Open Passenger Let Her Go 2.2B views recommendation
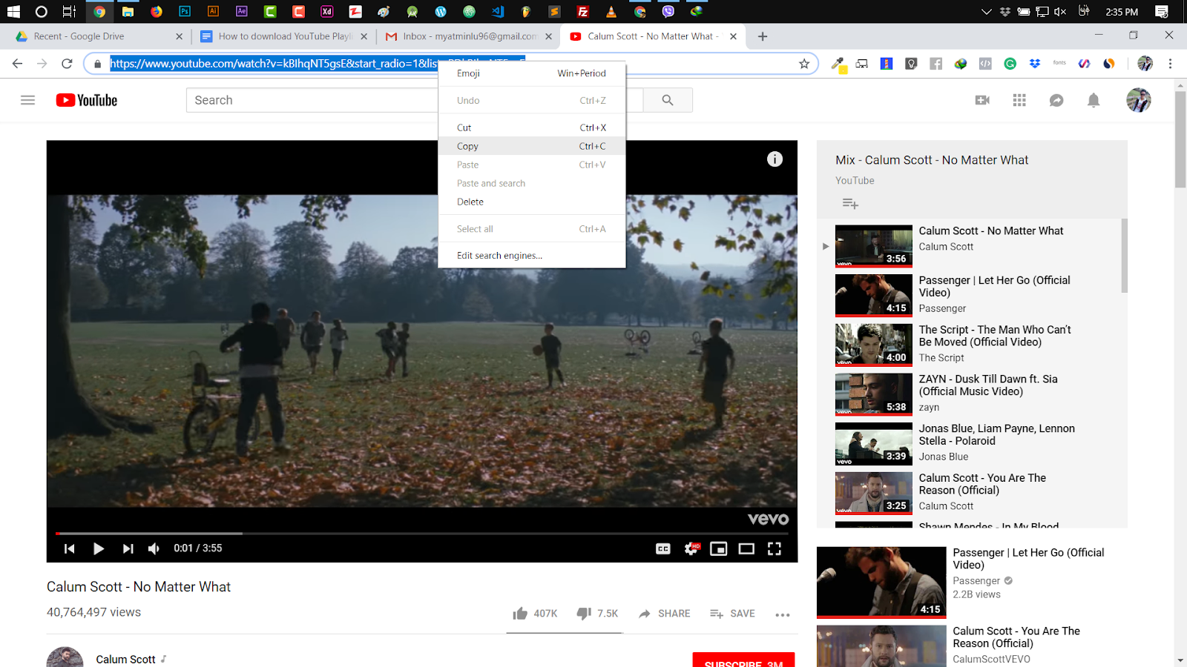1187x667 pixels. [972, 583]
